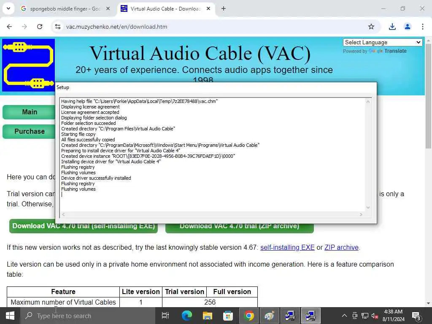Open first setup installer taskbar icon
The image size is (432, 324).
tap(290, 316)
